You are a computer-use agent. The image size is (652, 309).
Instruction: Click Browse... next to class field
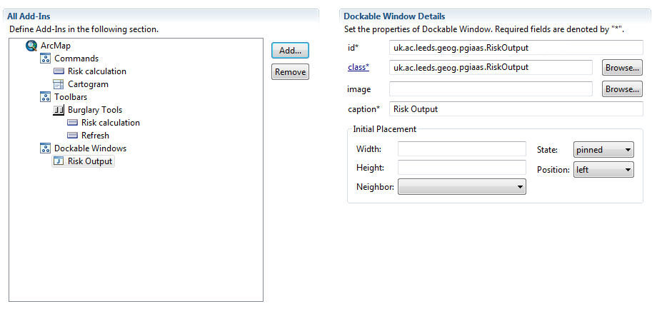click(x=622, y=67)
